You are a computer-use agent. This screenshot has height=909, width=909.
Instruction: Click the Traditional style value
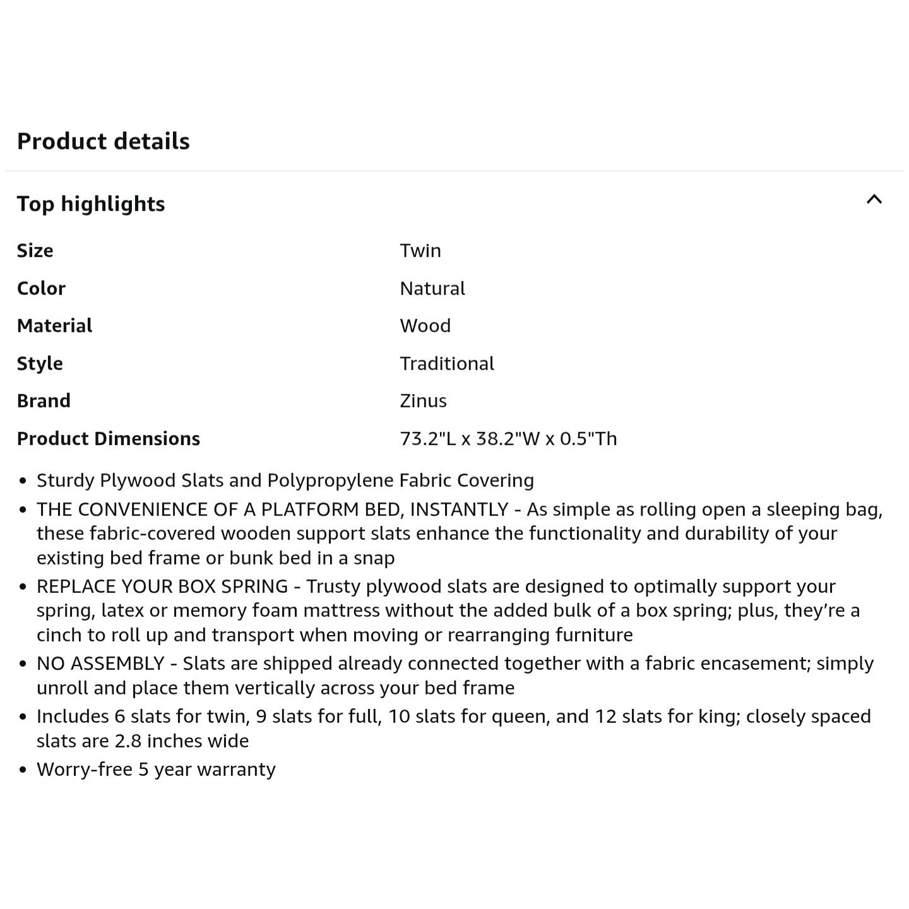[447, 364]
